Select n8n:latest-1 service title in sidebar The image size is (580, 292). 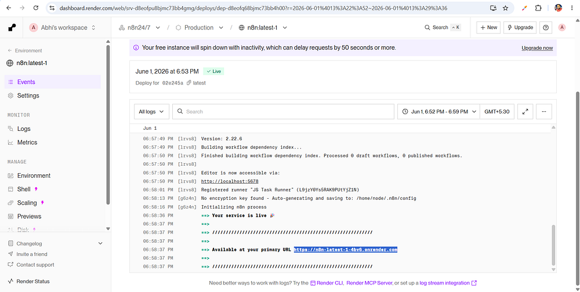31,63
